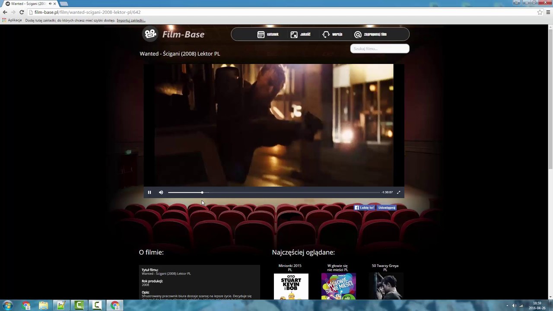This screenshot has width=553, height=311.
Task: Bookmark this page with the star icon
Action: coord(540,12)
